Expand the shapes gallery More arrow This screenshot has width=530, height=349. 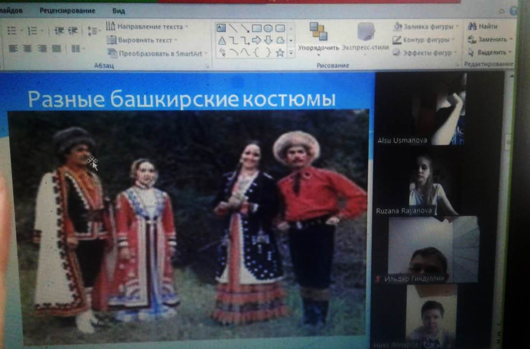(291, 52)
